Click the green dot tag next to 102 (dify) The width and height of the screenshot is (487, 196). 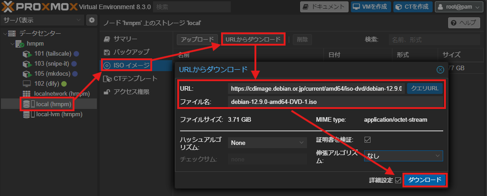coord(64,84)
